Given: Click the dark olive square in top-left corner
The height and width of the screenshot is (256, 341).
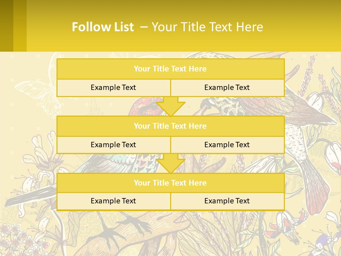Looking at the screenshot, I should 6,26.
